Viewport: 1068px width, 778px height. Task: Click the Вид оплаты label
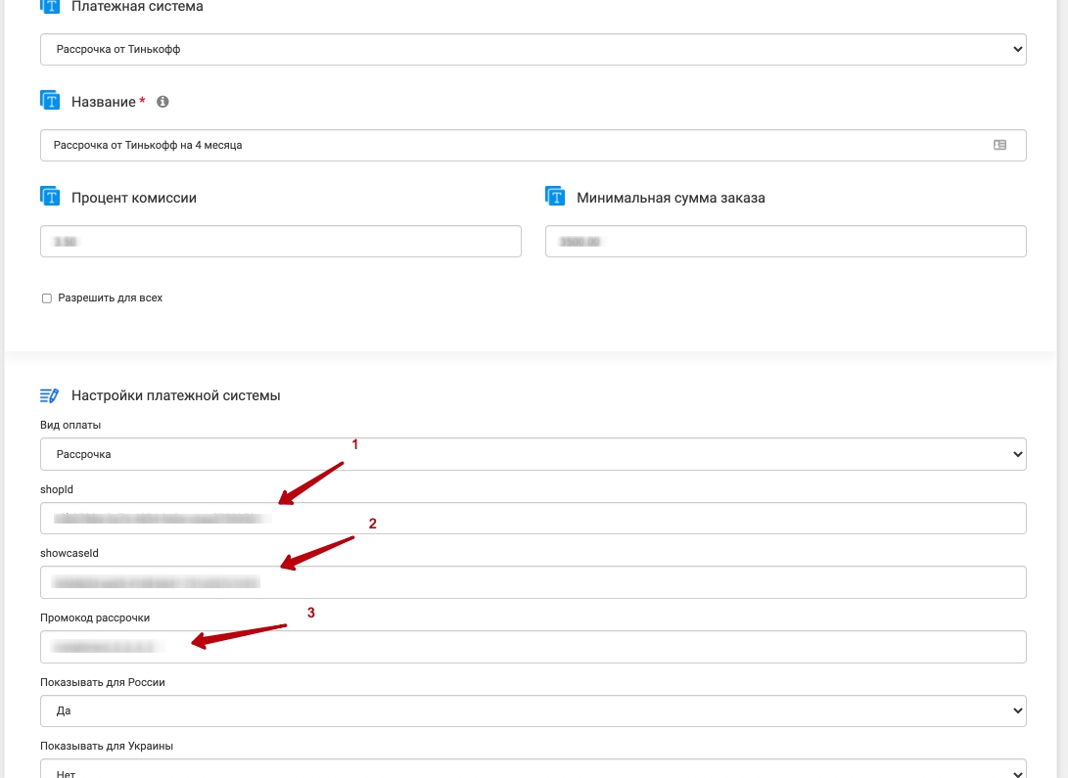pos(70,425)
